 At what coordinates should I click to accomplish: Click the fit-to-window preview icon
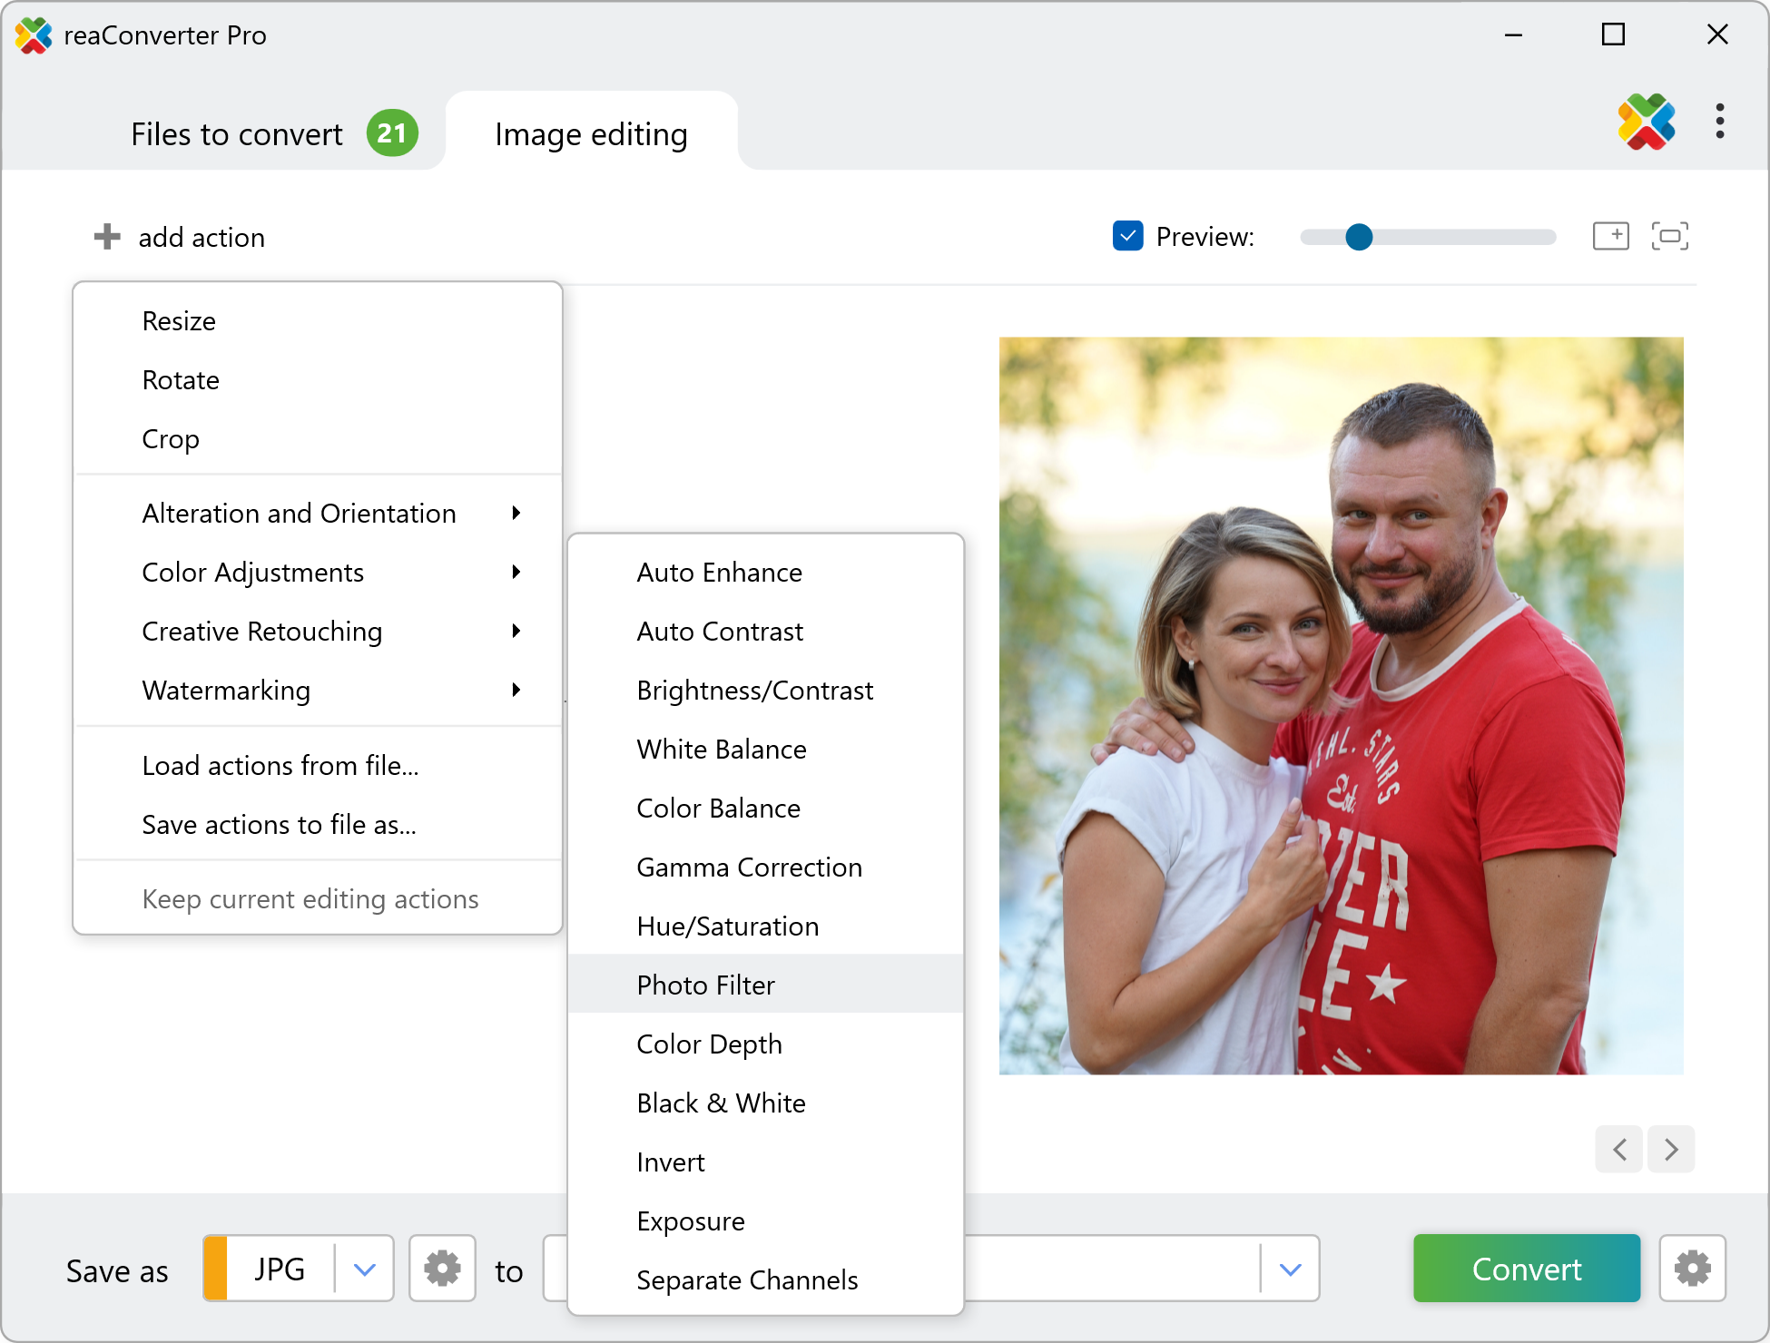1669,236
